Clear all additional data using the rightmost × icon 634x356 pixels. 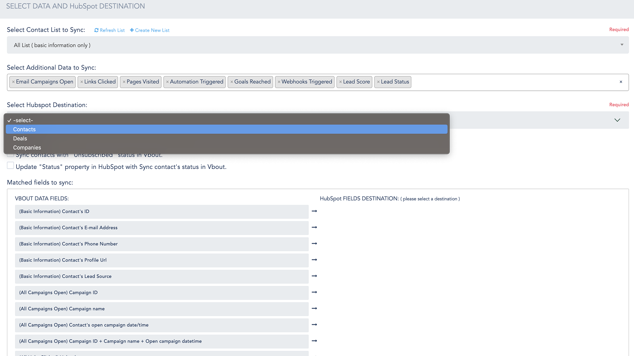[x=620, y=82]
